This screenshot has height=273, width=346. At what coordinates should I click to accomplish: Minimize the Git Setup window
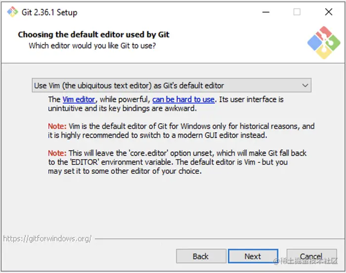coord(265,12)
